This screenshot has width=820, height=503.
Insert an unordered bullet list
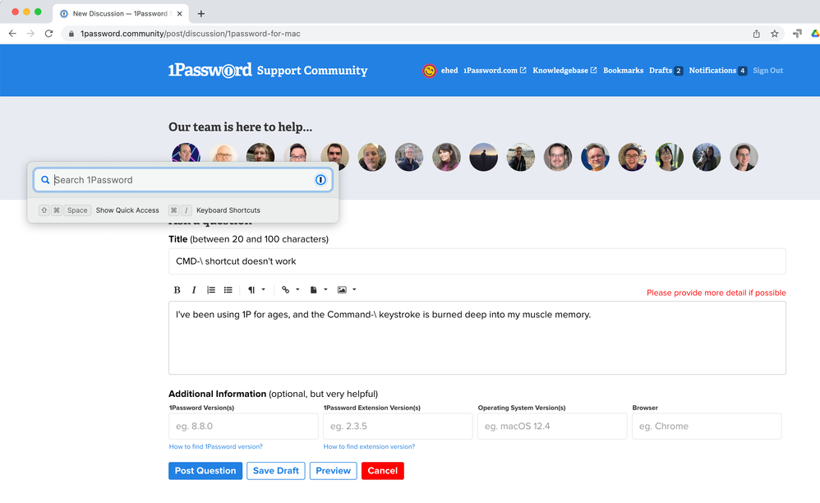(x=228, y=289)
